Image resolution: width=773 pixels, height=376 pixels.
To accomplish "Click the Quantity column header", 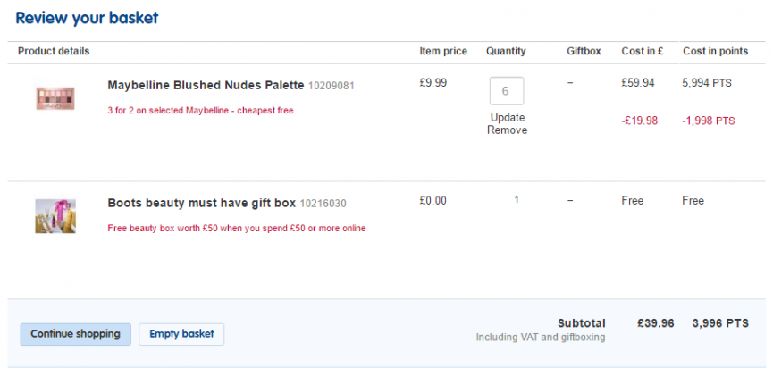I will coord(506,51).
